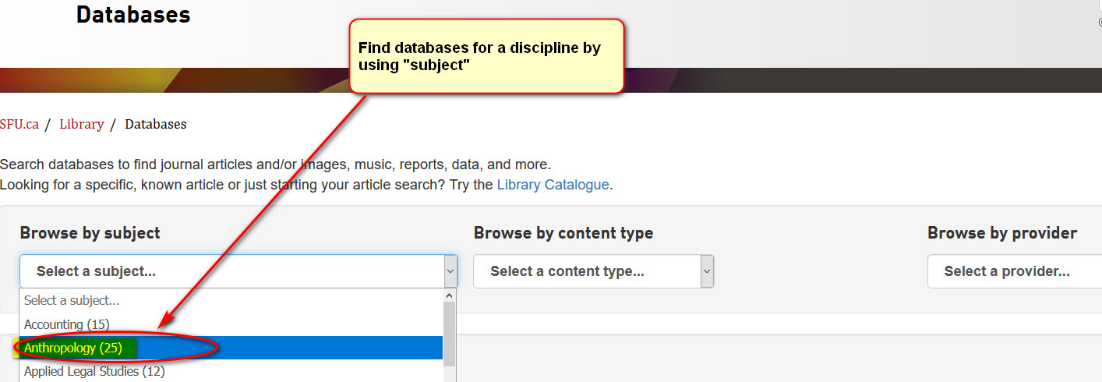The image size is (1102, 382).
Task: Click the Browse by content type heading
Action: click(563, 233)
